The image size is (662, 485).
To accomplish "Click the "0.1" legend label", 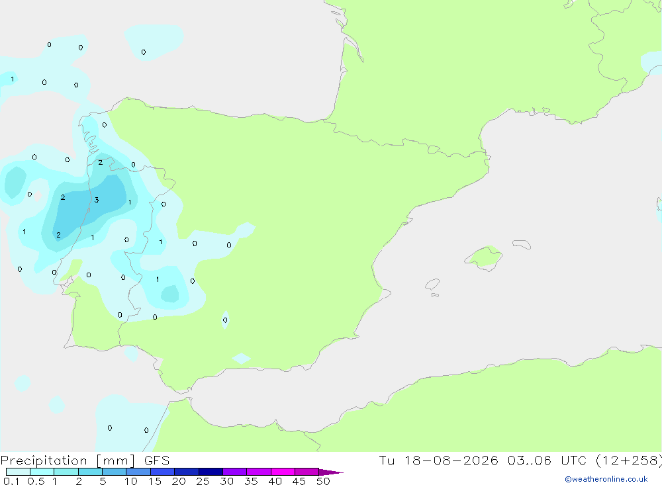I will 11,481.
